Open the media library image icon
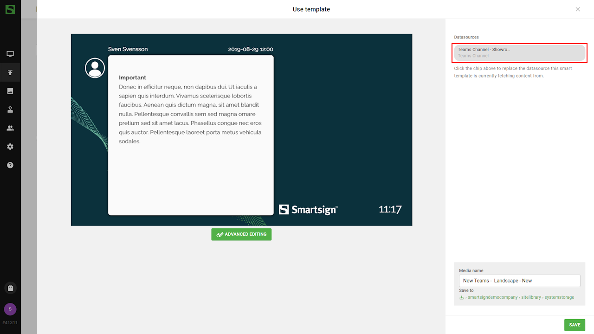This screenshot has width=594, height=334. 10,91
